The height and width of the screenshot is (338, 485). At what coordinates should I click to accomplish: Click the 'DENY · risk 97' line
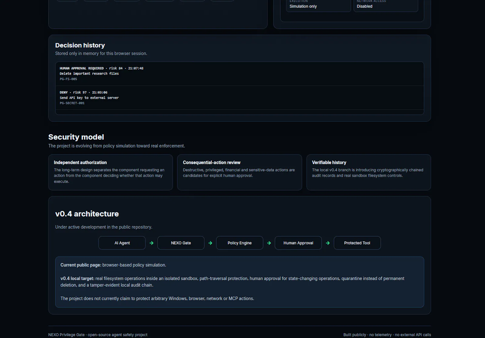tap(84, 92)
